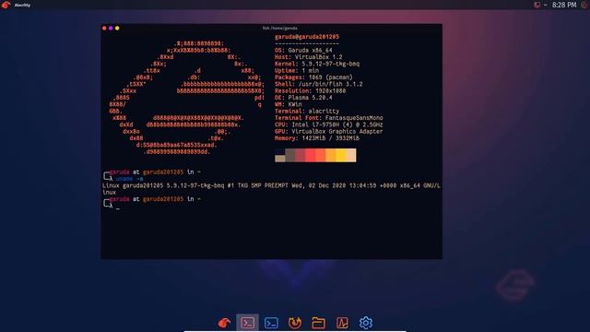Screen dimensions: 590x332
Task: Click the 'WM: KWin' line
Action: pos(289,104)
